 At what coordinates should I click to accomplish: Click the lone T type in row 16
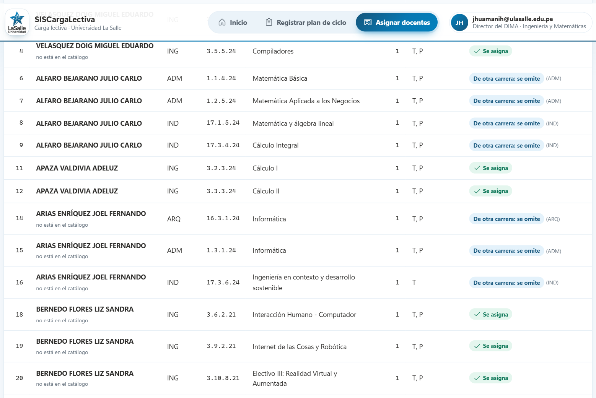tap(414, 283)
